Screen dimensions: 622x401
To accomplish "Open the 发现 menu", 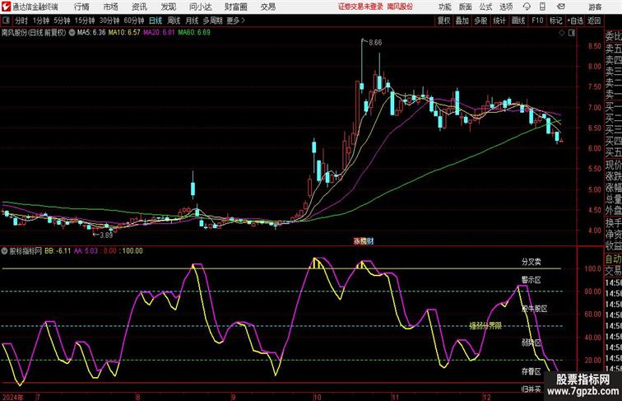I will coord(168,7).
